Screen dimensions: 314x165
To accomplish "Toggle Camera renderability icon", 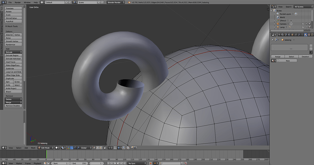I will click(310, 24).
